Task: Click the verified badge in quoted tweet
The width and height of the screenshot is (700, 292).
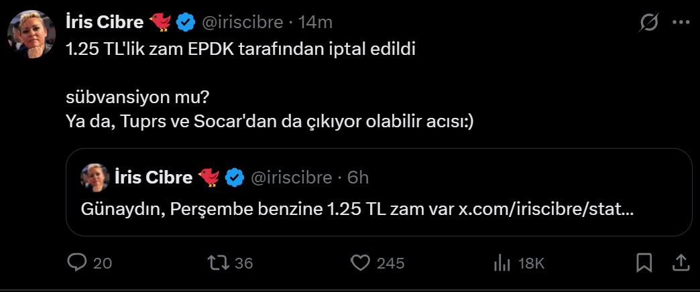Action: tap(234, 177)
